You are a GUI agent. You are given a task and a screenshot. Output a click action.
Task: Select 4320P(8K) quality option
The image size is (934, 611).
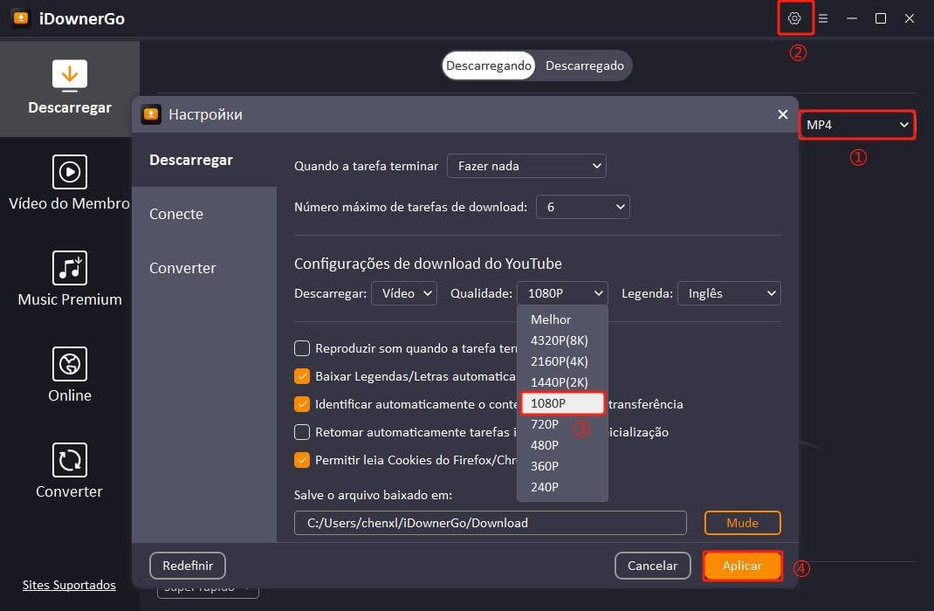point(562,340)
